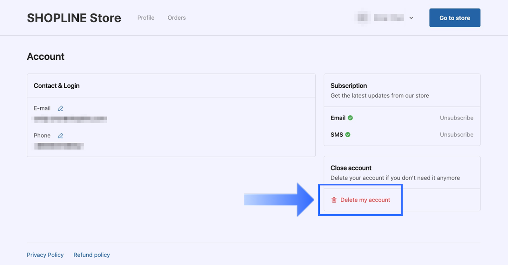508x265 pixels.
Task: Expand the user account dropdown chevron
Action: coord(411,18)
